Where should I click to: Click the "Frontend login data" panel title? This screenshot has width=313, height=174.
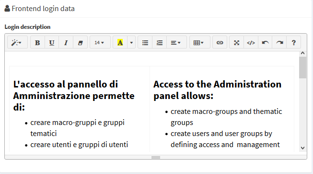[43, 9]
